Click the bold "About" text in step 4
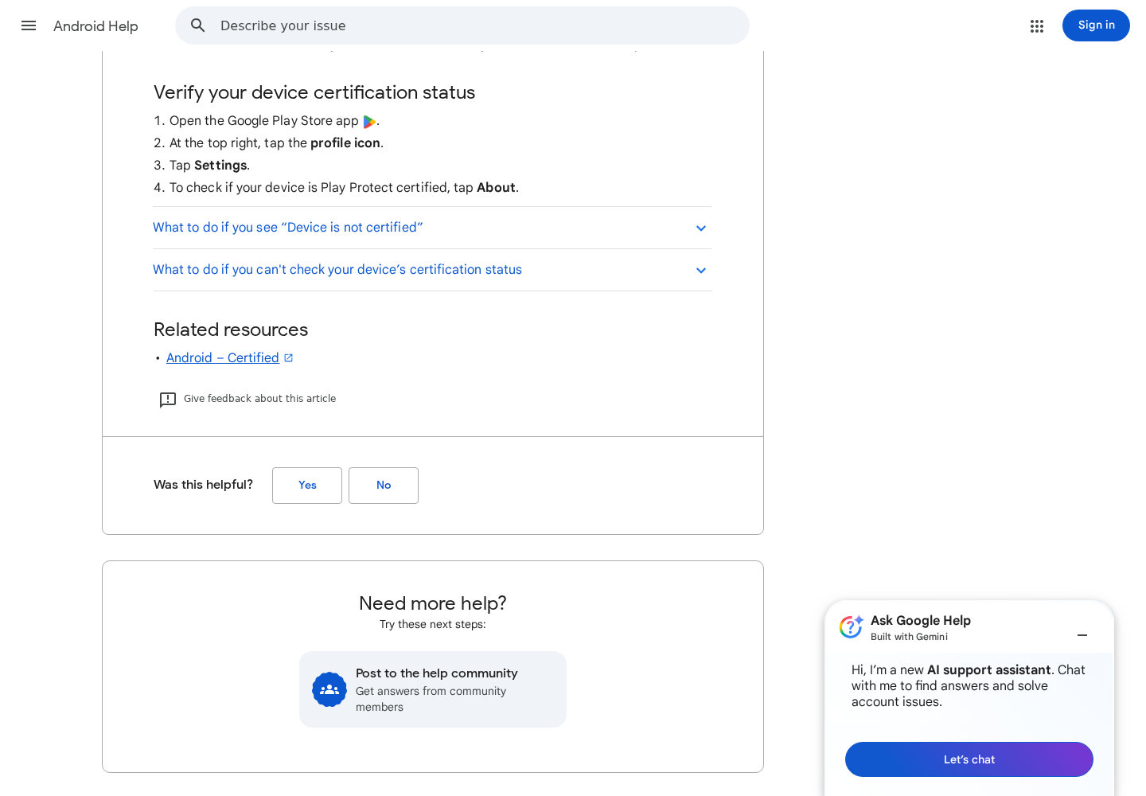This screenshot has width=1146, height=796. click(x=496, y=188)
